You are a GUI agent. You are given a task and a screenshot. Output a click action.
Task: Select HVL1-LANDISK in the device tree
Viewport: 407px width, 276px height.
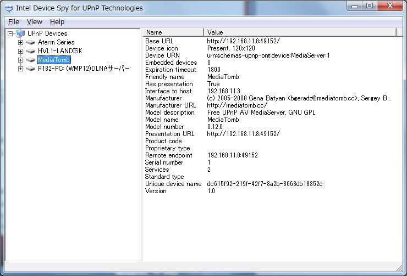click(60, 51)
